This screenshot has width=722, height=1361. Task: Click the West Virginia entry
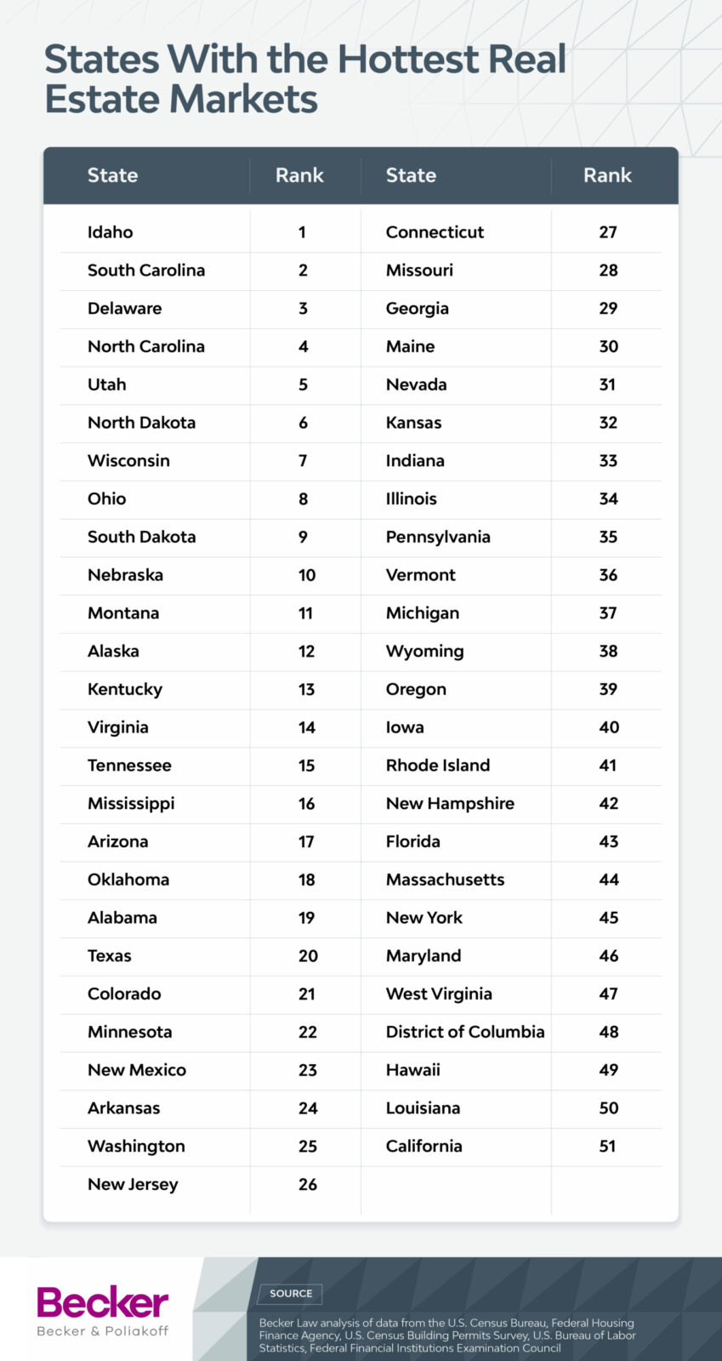[x=439, y=994]
